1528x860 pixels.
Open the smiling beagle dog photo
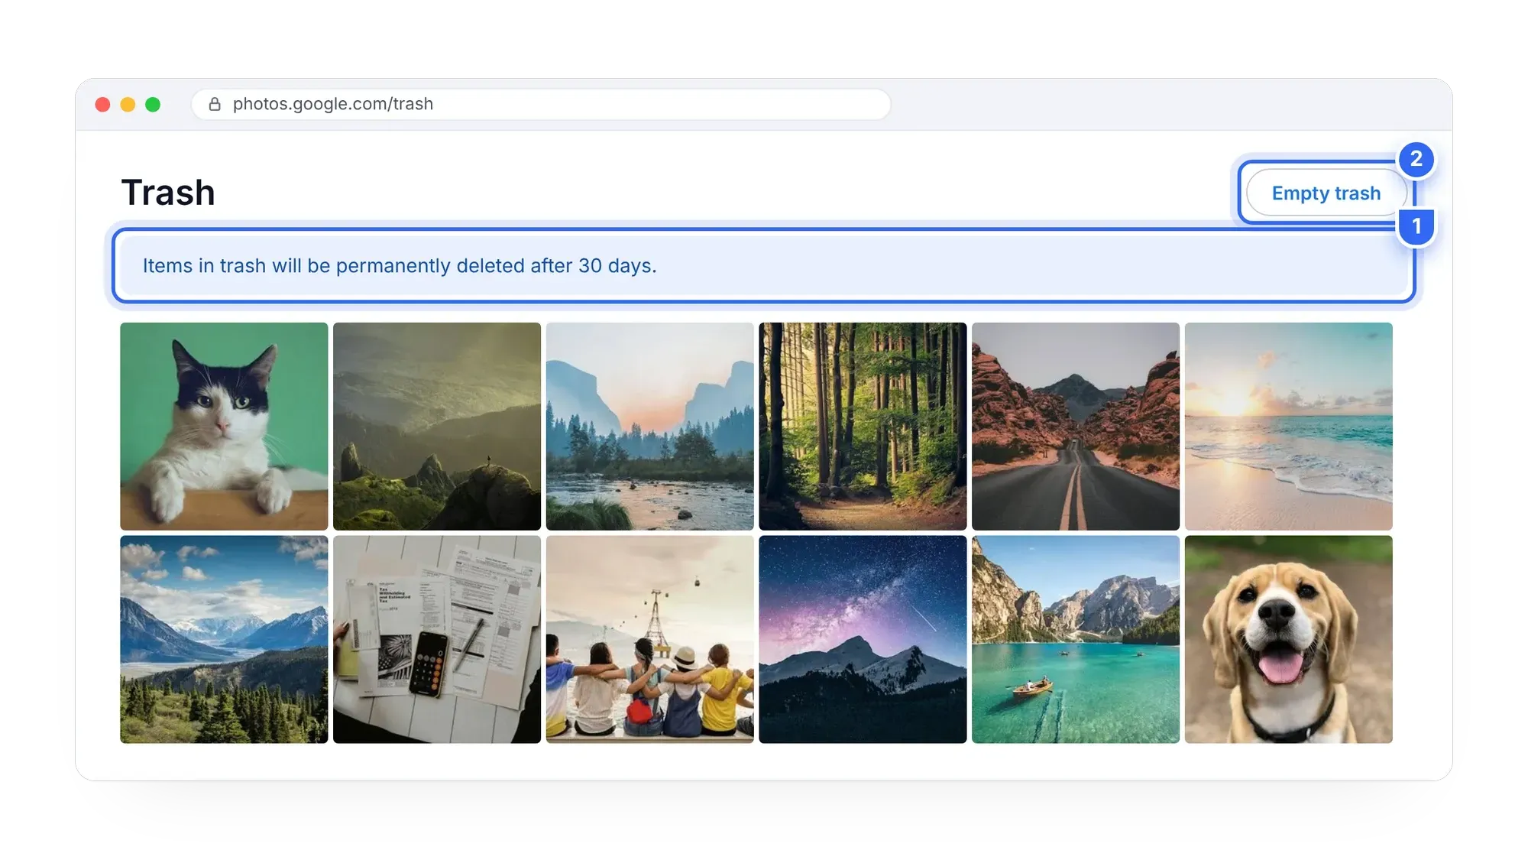click(1289, 639)
